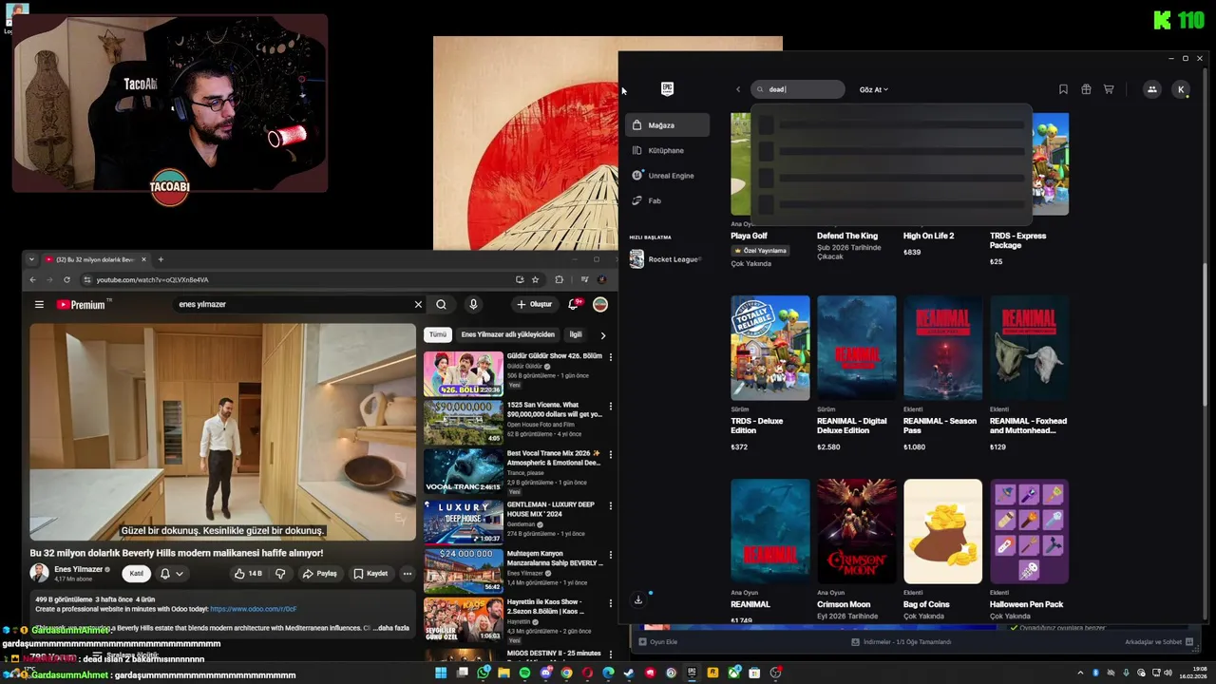Viewport: 1216px width, 684px height.
Task: Click the Playa Golf title link
Action: coord(749,236)
